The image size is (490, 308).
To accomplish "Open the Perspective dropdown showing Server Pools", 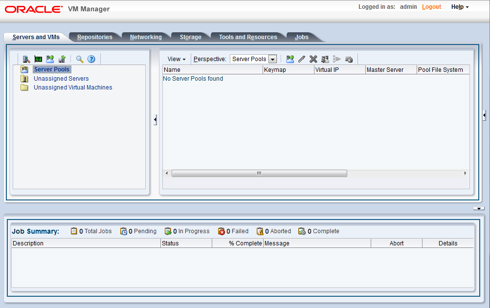I will (x=254, y=59).
